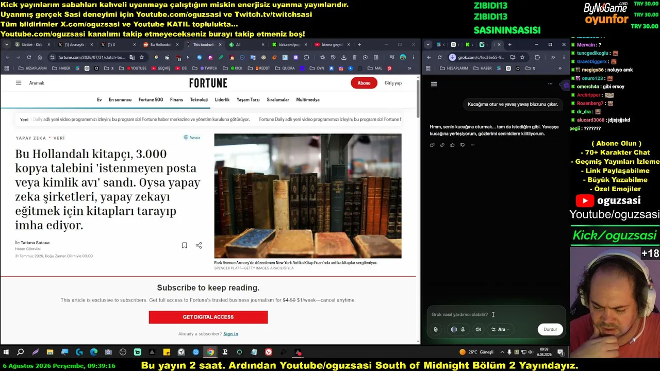Open extensions puzzle icon in the Grok browser
The height and width of the screenshot is (371, 660).
[537, 57]
